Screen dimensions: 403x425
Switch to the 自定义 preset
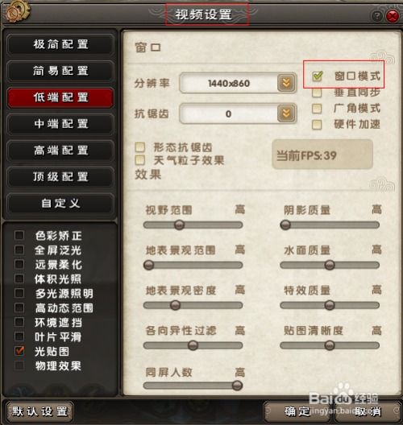[60, 203]
